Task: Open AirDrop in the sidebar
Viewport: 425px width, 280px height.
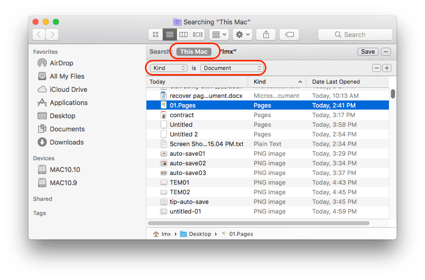Action: (x=61, y=63)
